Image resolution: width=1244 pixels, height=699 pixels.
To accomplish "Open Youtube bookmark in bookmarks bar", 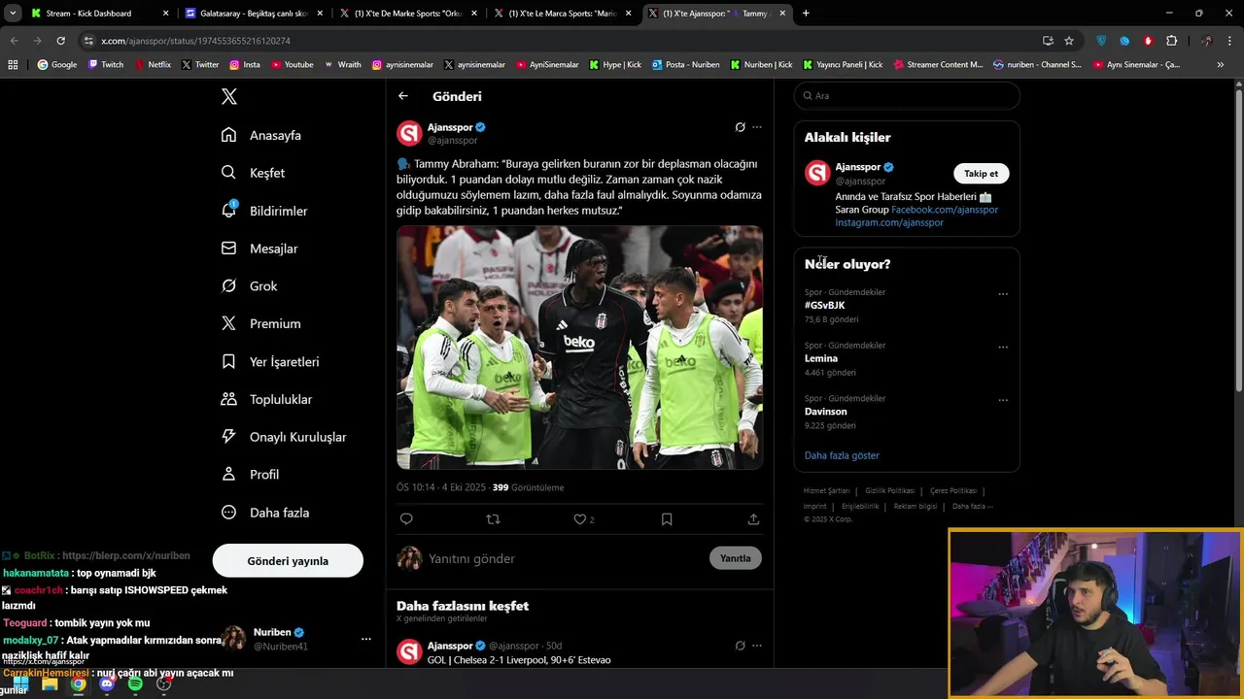I will click(293, 65).
